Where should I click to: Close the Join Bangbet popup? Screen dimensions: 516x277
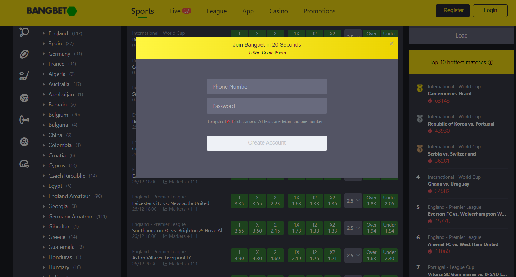[x=391, y=44]
